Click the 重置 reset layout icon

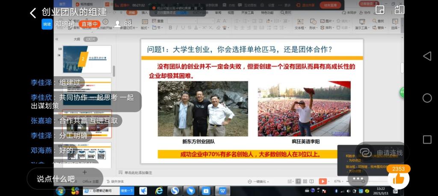(x=154, y=21)
